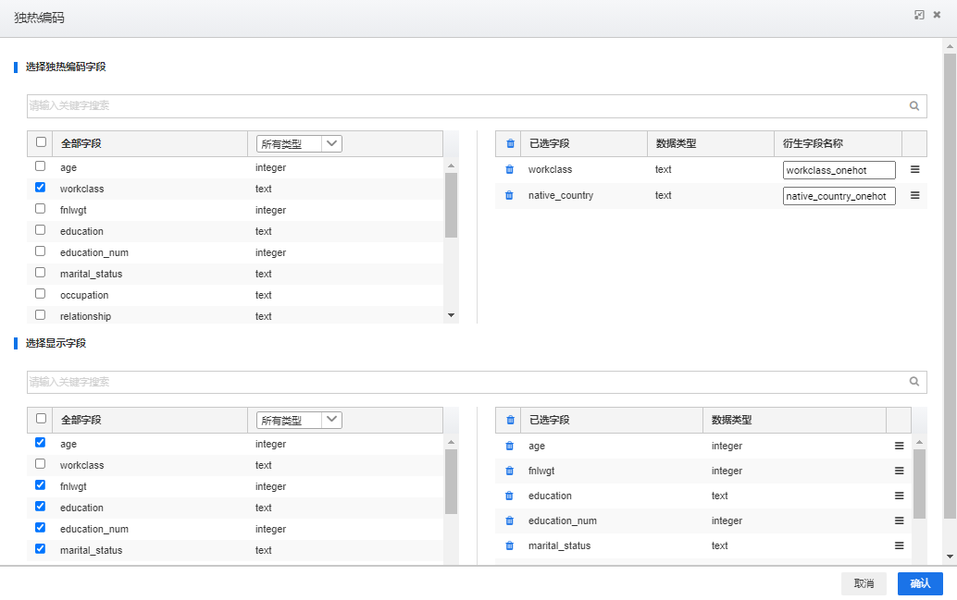Check education in encoding fields list
Screen dimensions: 957x600
41,230
